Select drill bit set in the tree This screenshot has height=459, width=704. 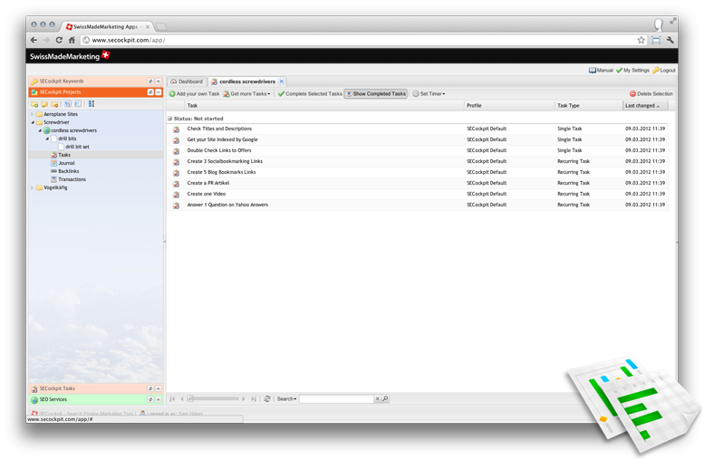coord(77,147)
